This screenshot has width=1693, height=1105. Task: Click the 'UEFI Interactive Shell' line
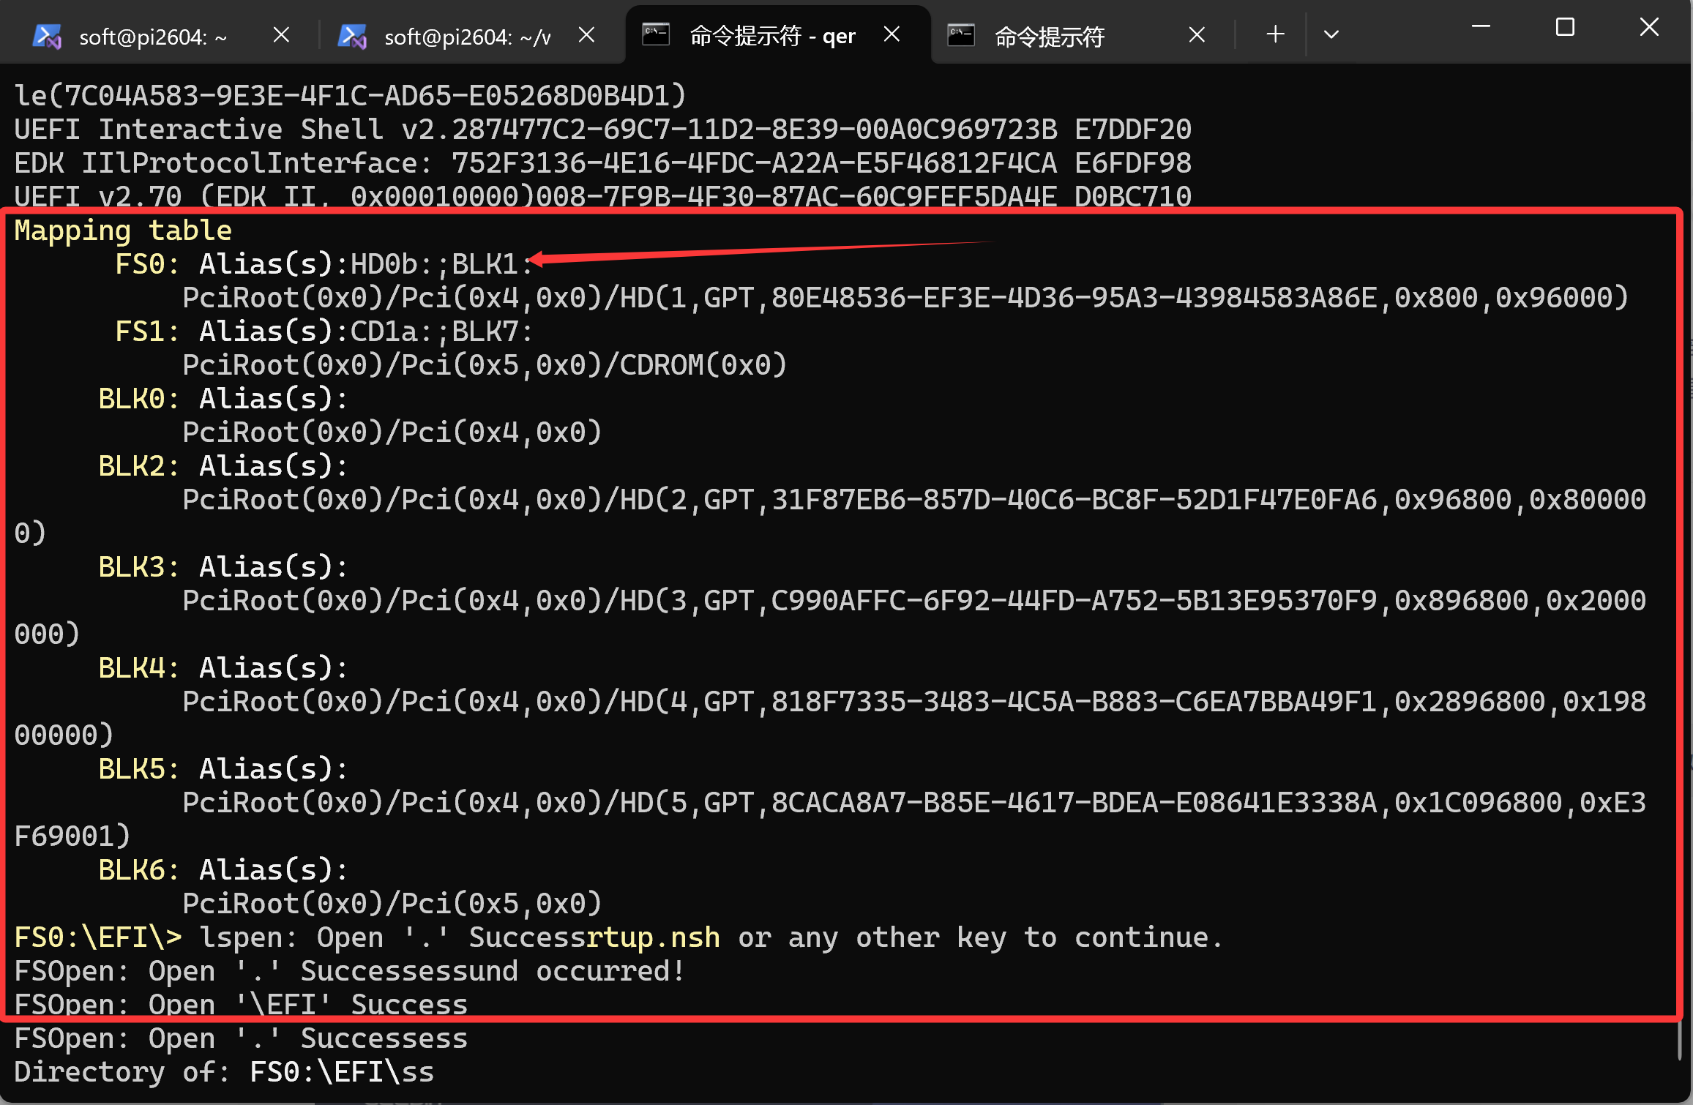click(602, 130)
